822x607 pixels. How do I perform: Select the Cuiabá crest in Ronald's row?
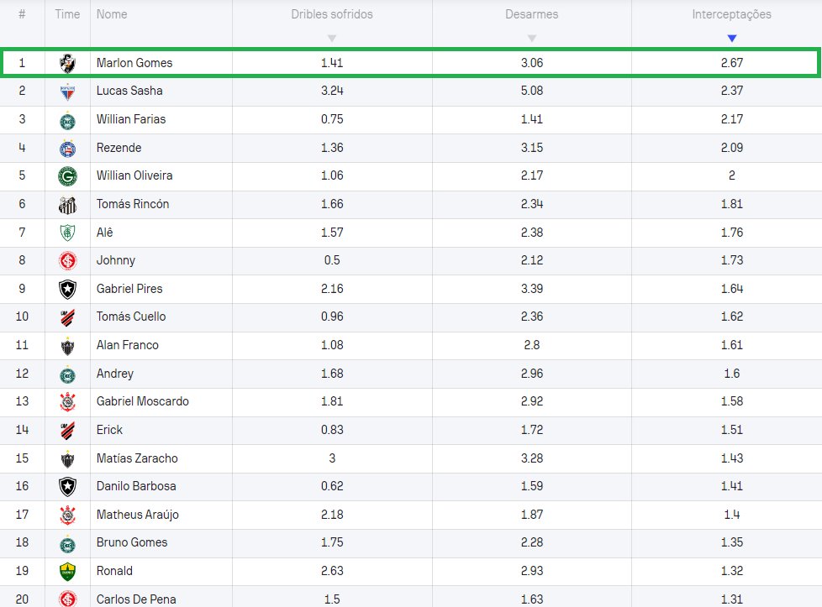[x=67, y=572]
